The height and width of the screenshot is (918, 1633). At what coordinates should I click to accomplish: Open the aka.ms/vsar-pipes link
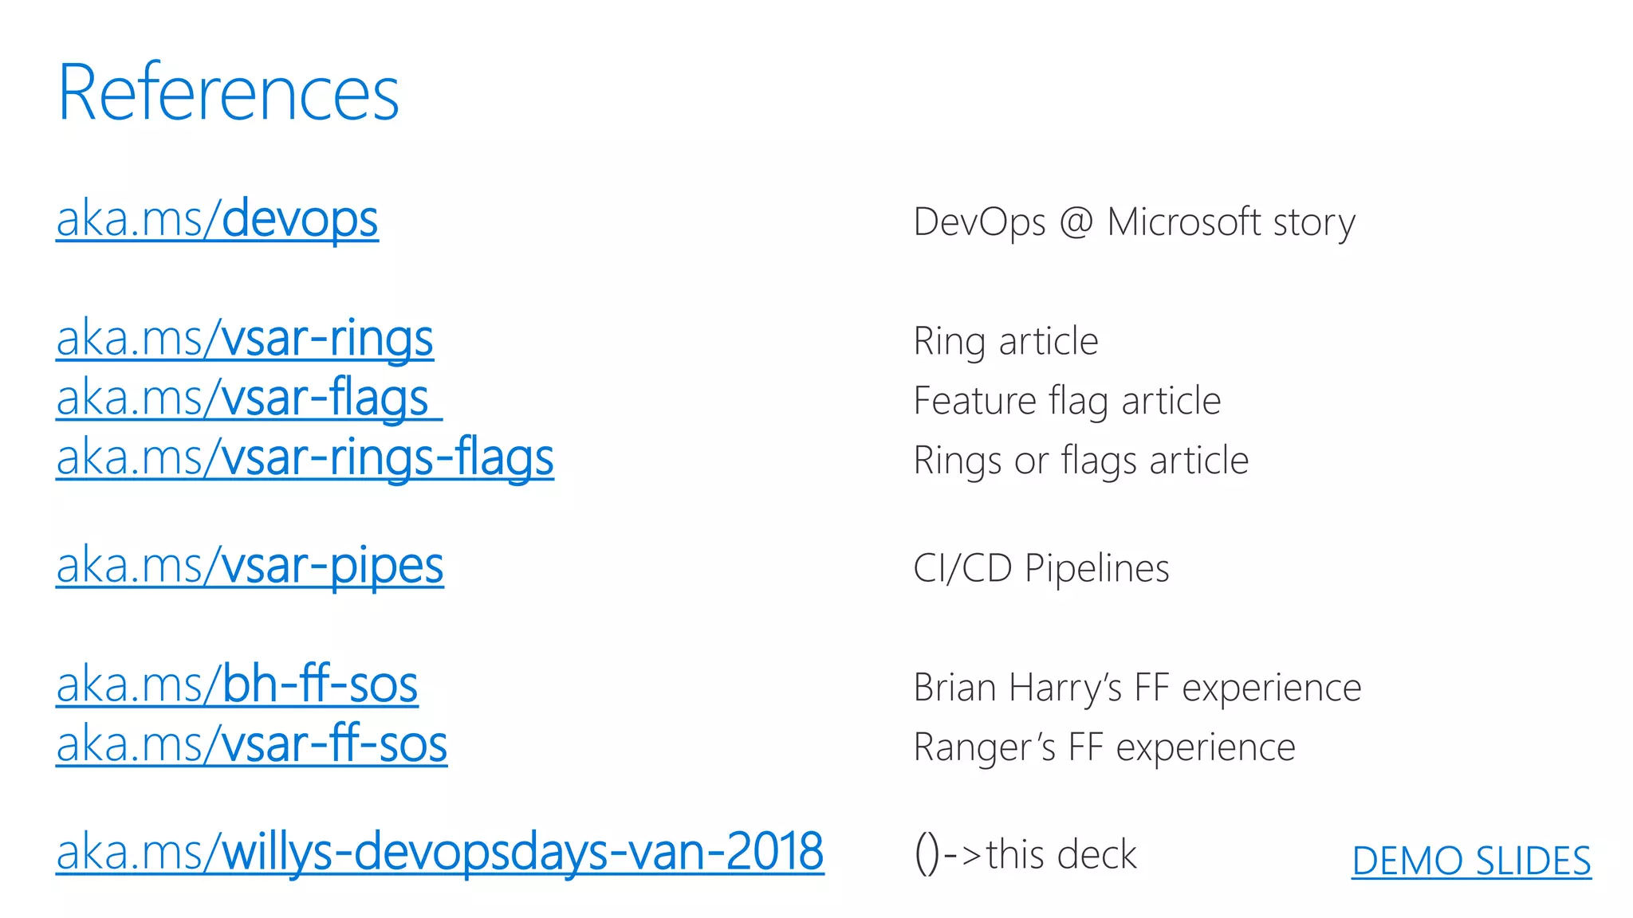coord(250,566)
